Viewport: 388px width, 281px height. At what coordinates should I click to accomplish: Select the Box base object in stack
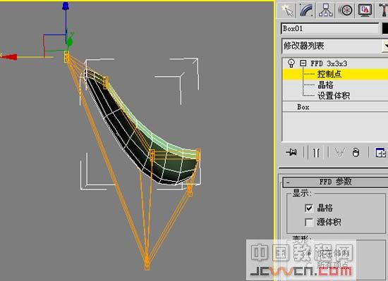coord(303,107)
